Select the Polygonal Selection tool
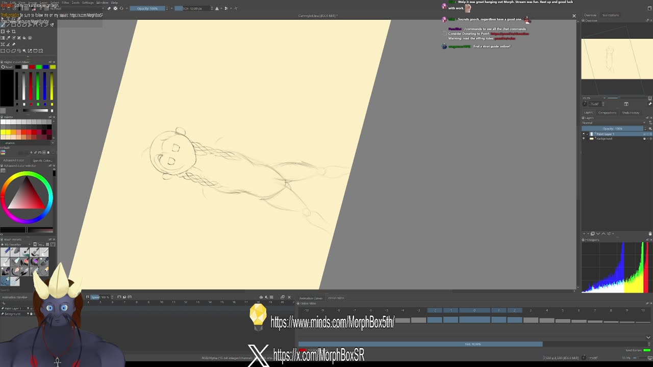 (14, 51)
